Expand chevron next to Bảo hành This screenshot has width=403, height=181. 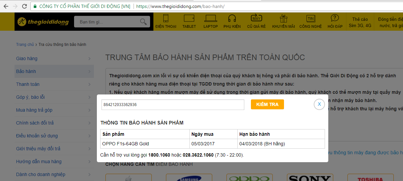tap(90, 71)
